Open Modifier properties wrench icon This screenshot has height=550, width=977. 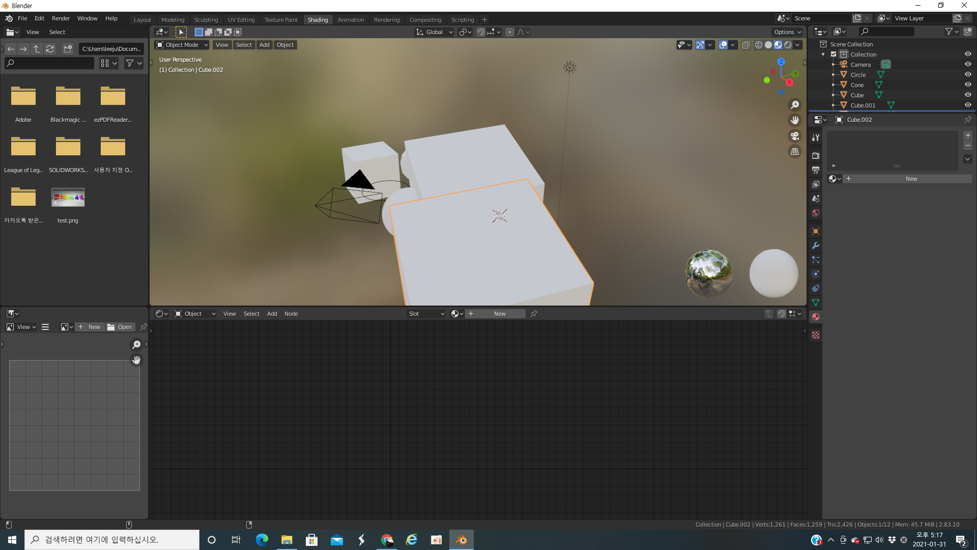(x=816, y=245)
